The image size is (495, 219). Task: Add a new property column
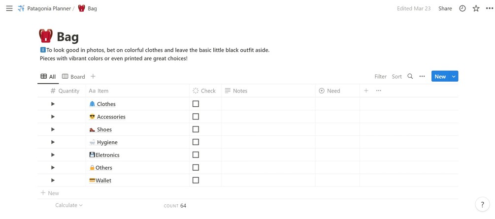click(x=366, y=91)
